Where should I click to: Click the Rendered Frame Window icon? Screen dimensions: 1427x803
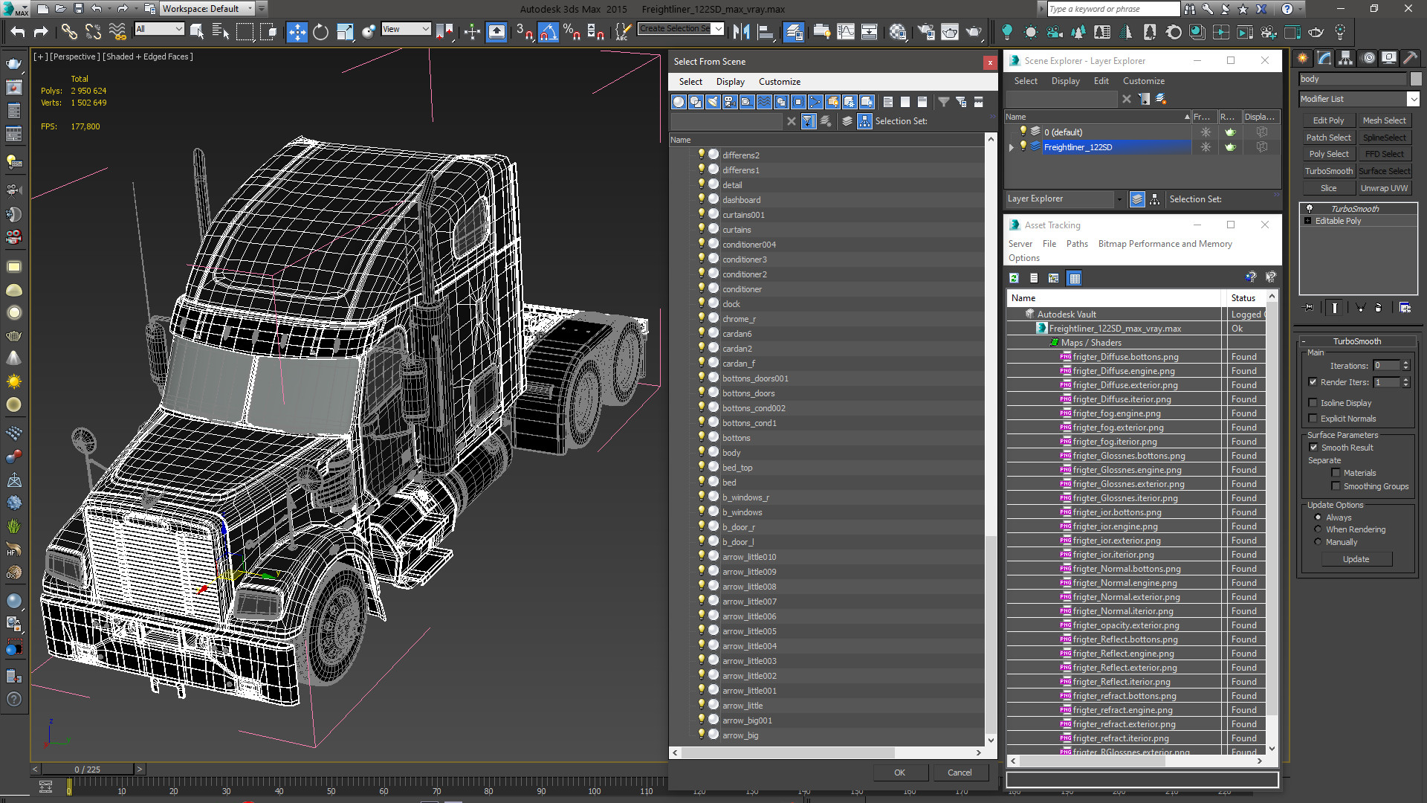(x=950, y=32)
